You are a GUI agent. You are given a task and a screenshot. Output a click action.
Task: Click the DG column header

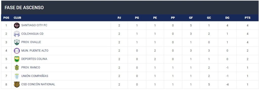pyautogui.click(x=227, y=18)
